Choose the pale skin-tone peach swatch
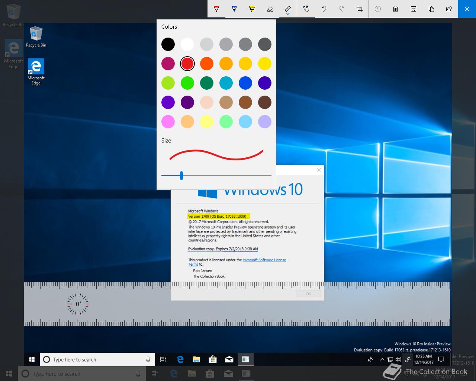Screen dimensions: 476x381 pyautogui.click(x=207, y=102)
